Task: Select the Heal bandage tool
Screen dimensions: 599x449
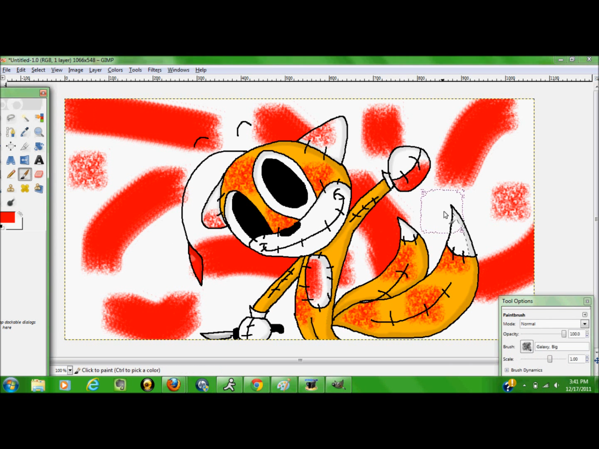Action: pos(25,189)
